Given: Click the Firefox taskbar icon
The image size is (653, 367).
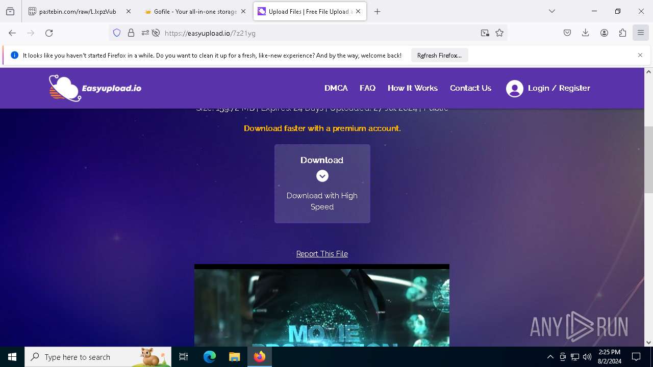Looking at the screenshot, I should (260, 357).
